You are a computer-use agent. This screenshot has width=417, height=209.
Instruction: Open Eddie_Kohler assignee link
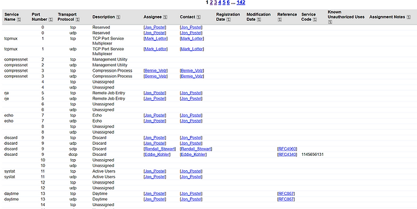[157, 155]
